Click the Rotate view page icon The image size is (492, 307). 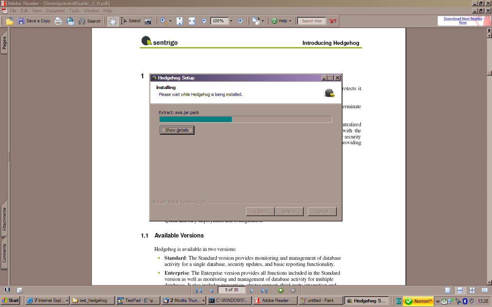pyautogui.click(x=256, y=21)
